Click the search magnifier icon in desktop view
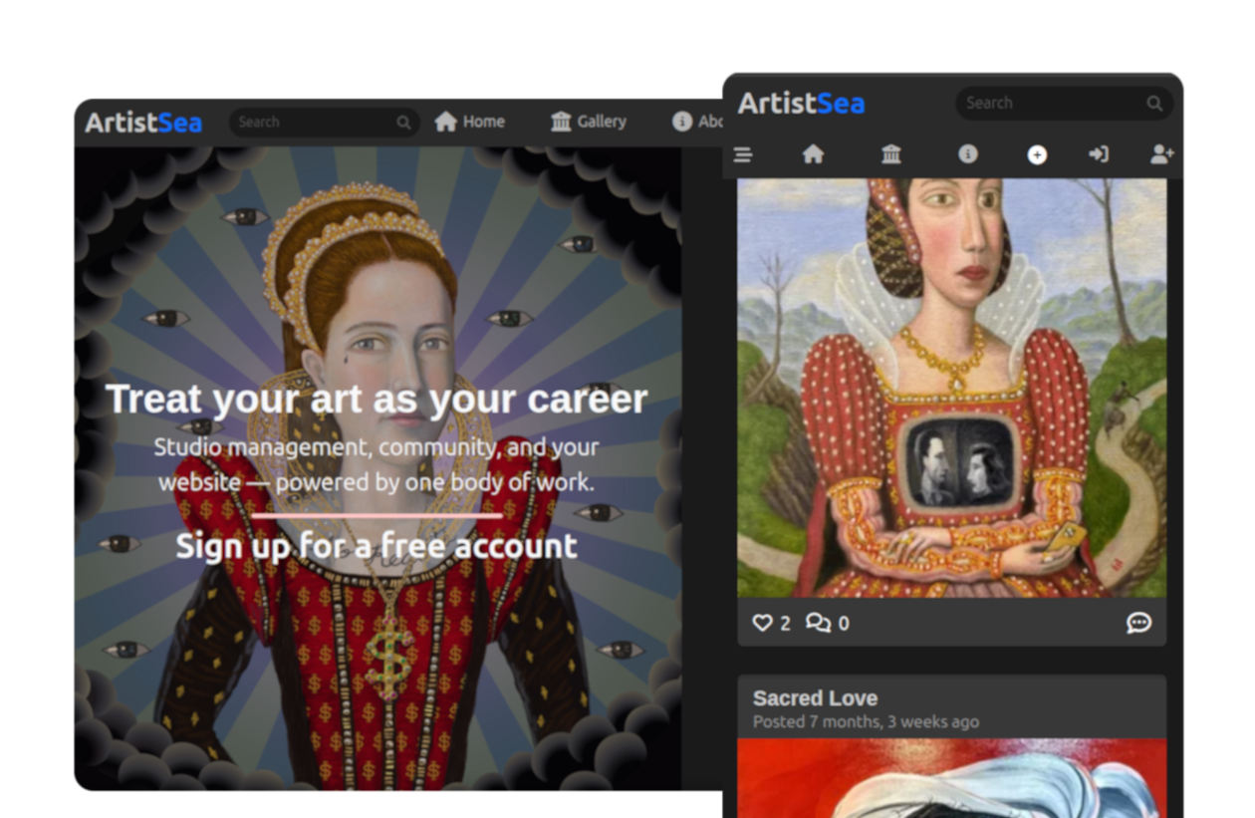Screen dimensions: 1255x818 pos(403,123)
